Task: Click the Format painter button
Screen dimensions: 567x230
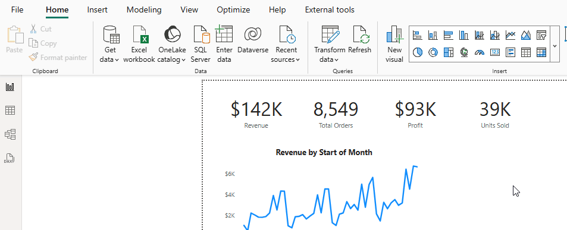Action: (58, 58)
